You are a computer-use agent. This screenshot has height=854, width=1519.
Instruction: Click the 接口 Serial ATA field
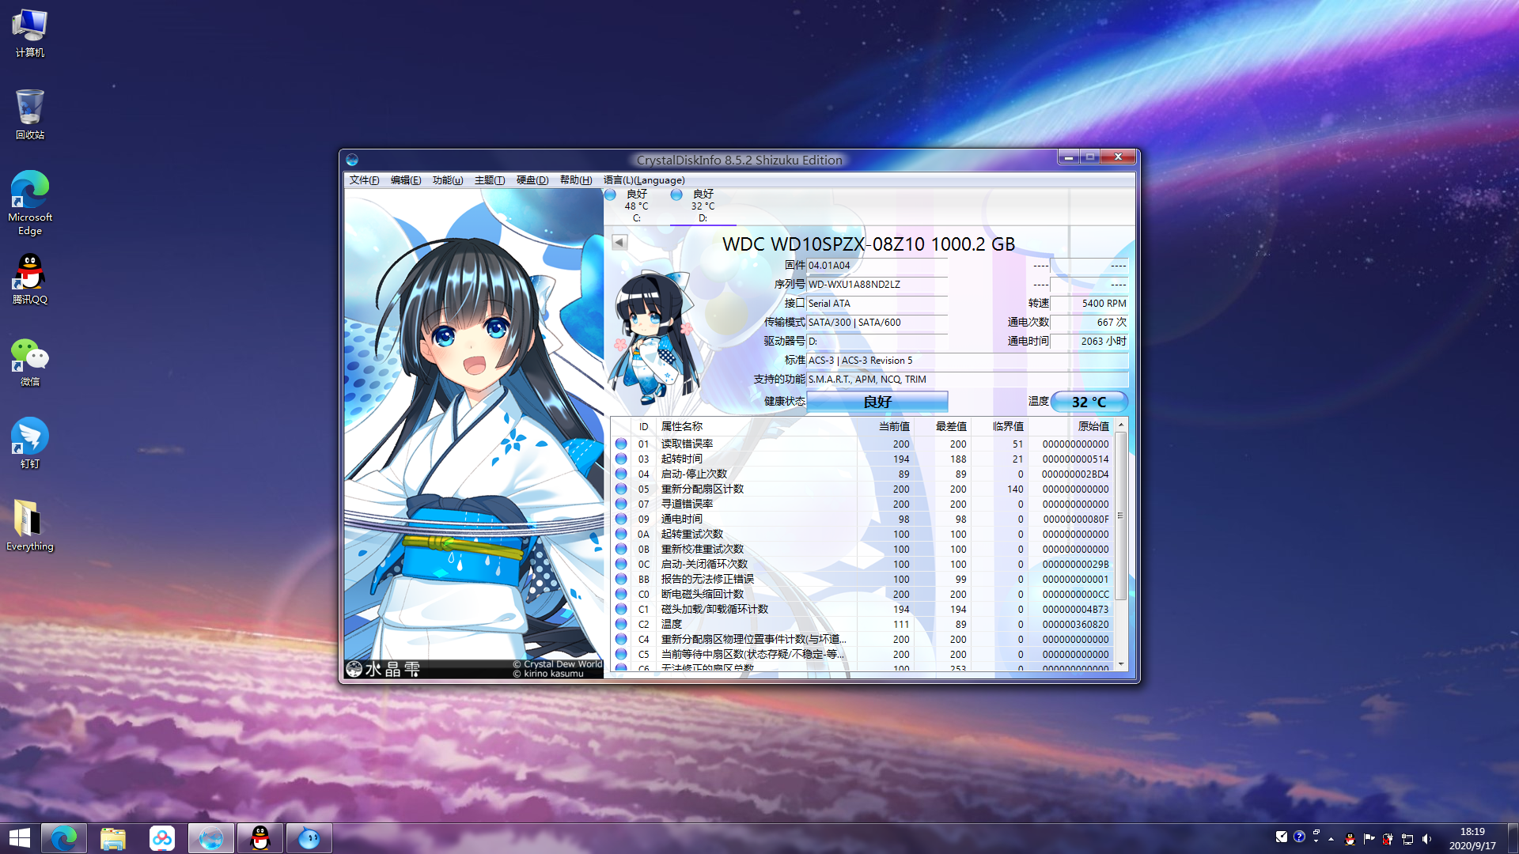(877, 304)
